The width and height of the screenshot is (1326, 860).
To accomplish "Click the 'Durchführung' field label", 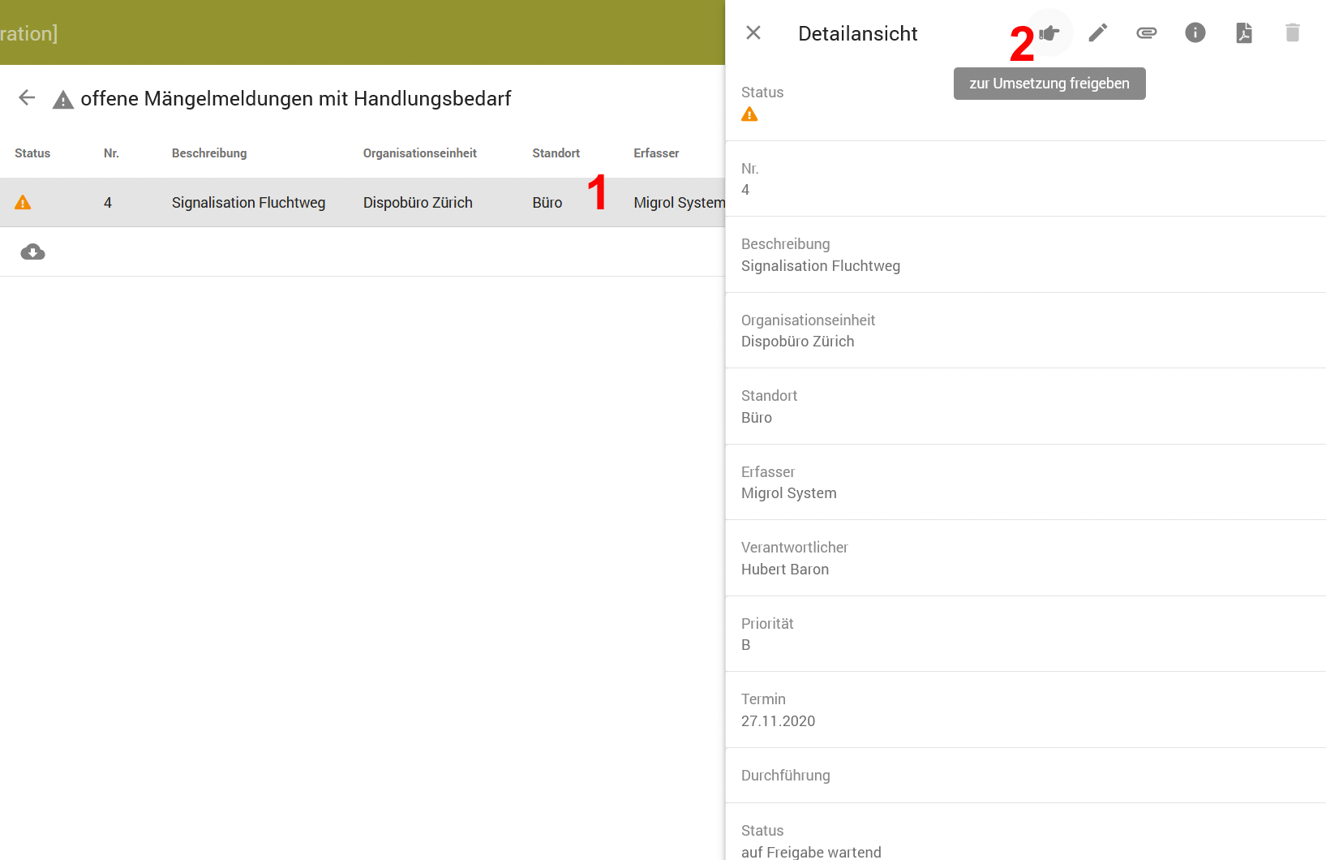I will click(x=786, y=776).
